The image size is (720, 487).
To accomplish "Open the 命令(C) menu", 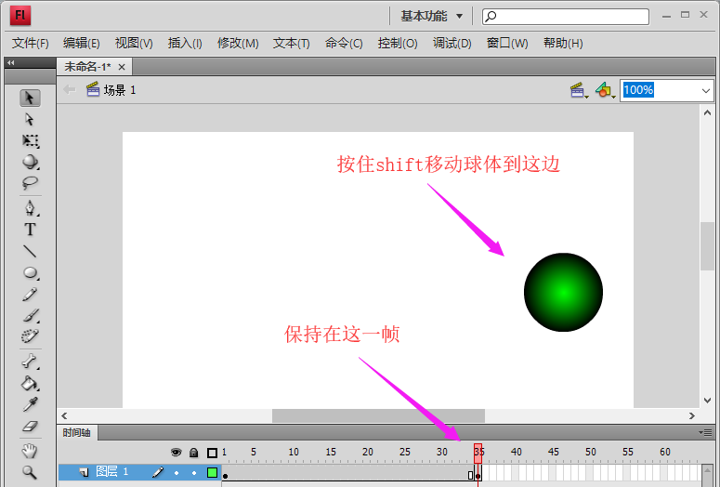I will click(344, 43).
